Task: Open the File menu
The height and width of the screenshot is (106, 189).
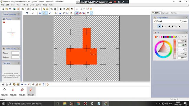Action: point(2,5)
